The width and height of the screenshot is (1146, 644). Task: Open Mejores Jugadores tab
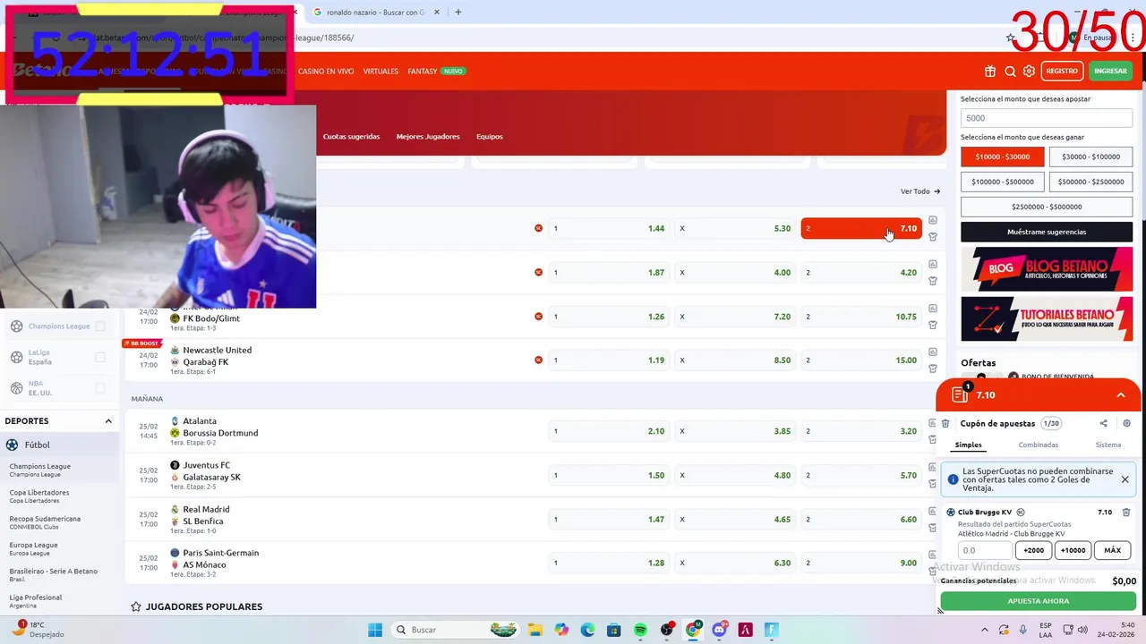[428, 137]
